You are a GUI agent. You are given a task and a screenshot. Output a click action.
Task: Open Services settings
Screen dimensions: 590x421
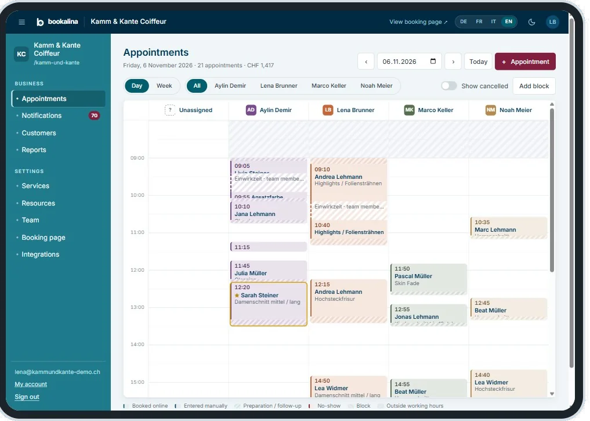[x=59, y=186]
